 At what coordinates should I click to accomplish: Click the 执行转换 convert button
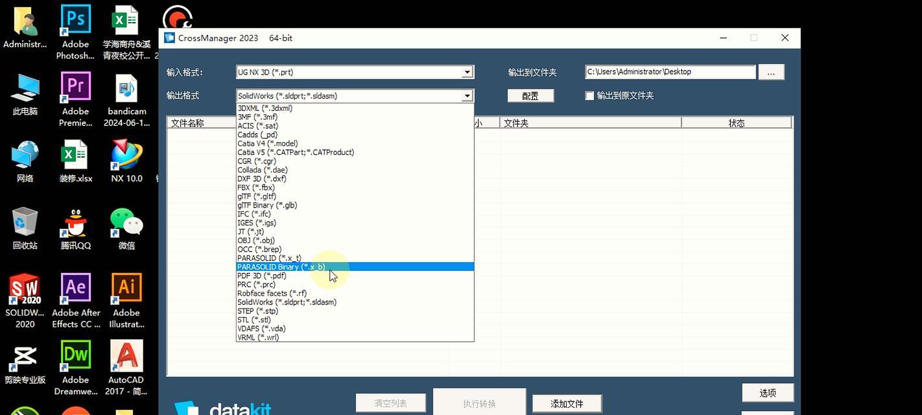479,403
